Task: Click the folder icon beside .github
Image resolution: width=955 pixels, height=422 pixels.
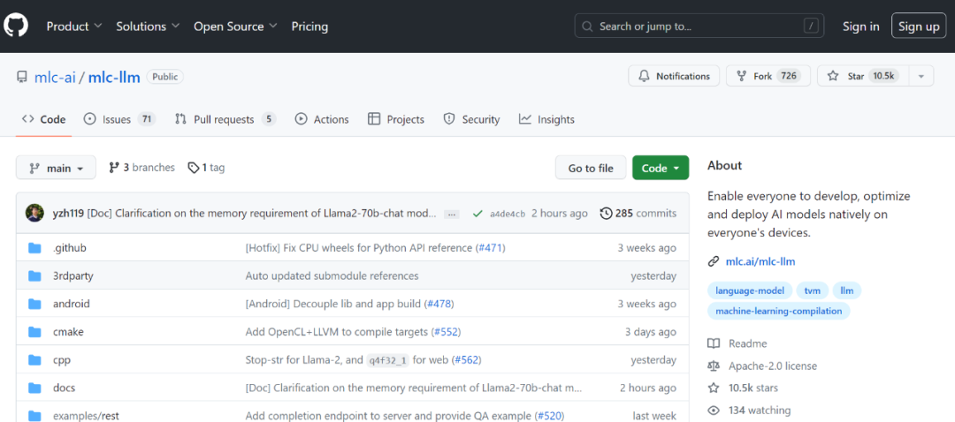Action: 34,248
